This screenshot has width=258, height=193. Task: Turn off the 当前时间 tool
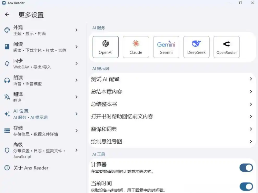(246, 187)
